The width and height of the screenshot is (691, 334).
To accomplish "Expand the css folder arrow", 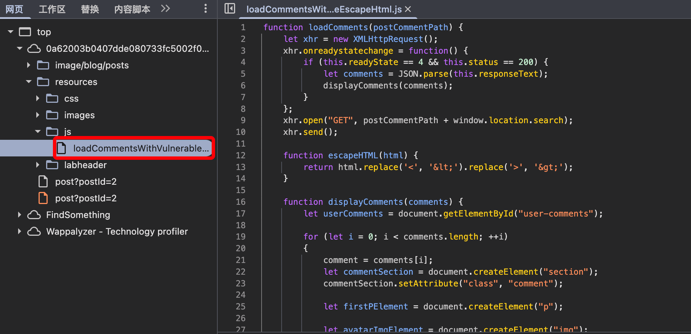I will click(38, 99).
